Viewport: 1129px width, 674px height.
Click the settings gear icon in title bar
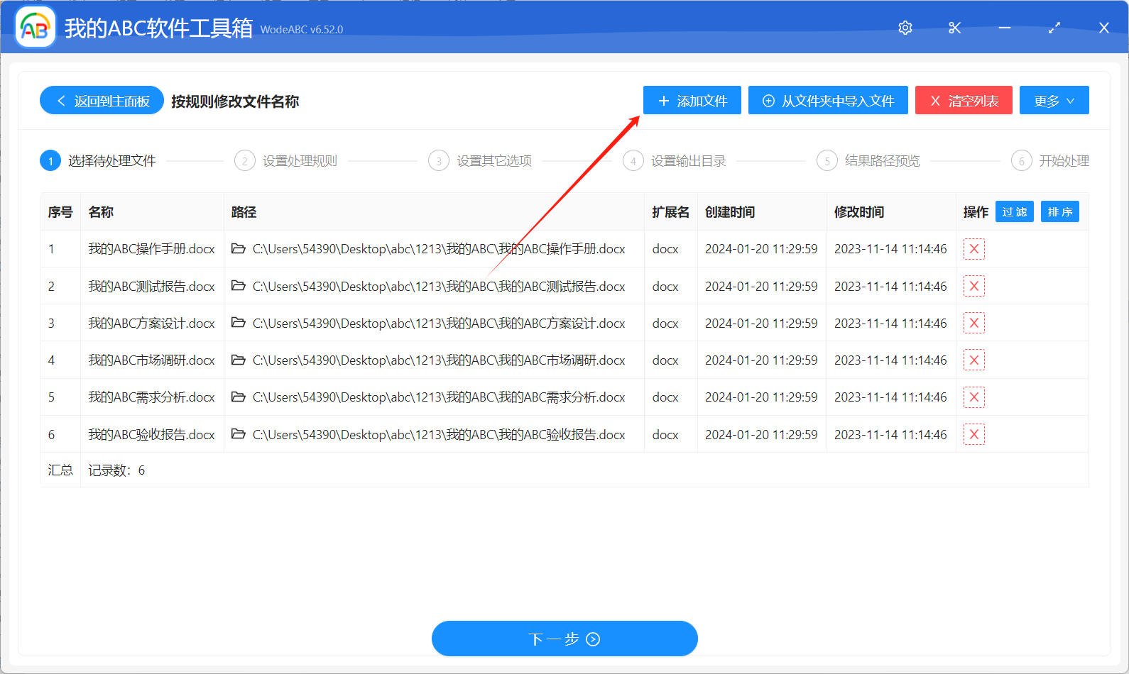tap(905, 28)
